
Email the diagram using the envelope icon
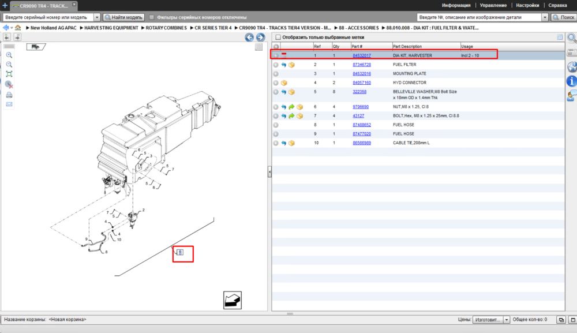(x=9, y=104)
